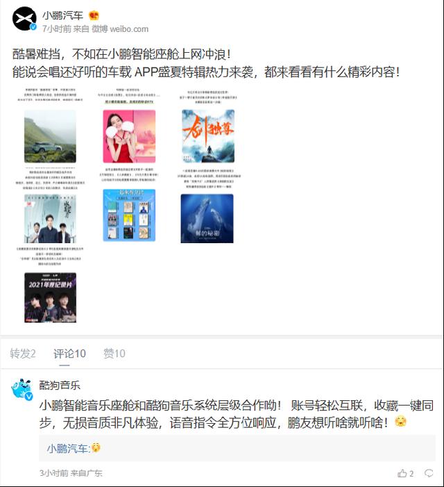Open the foggy mountain car image
444x487 pixels.
click(50, 136)
